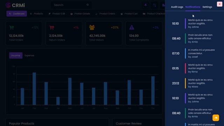224x126 pixels.
Task: Select the Income chart tab
Action: click(16, 55)
